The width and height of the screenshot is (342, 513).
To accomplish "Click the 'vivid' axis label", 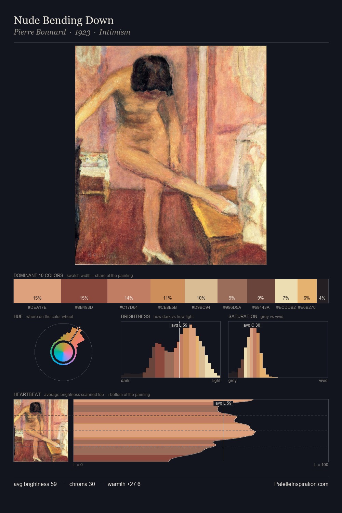I will pyautogui.click(x=323, y=381).
